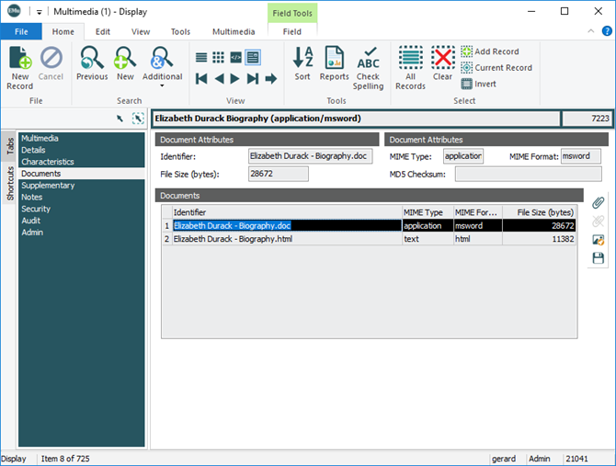Open the Details tab in sidebar
Viewport: 616px width, 466px height.
(x=81, y=150)
